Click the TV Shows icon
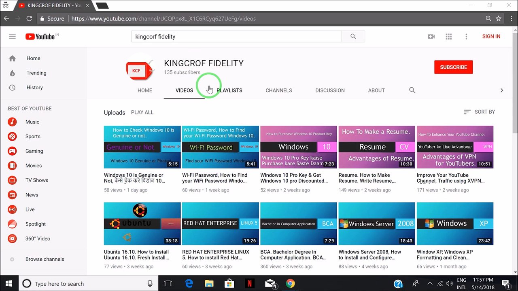The width and height of the screenshot is (518, 291). 12,180
